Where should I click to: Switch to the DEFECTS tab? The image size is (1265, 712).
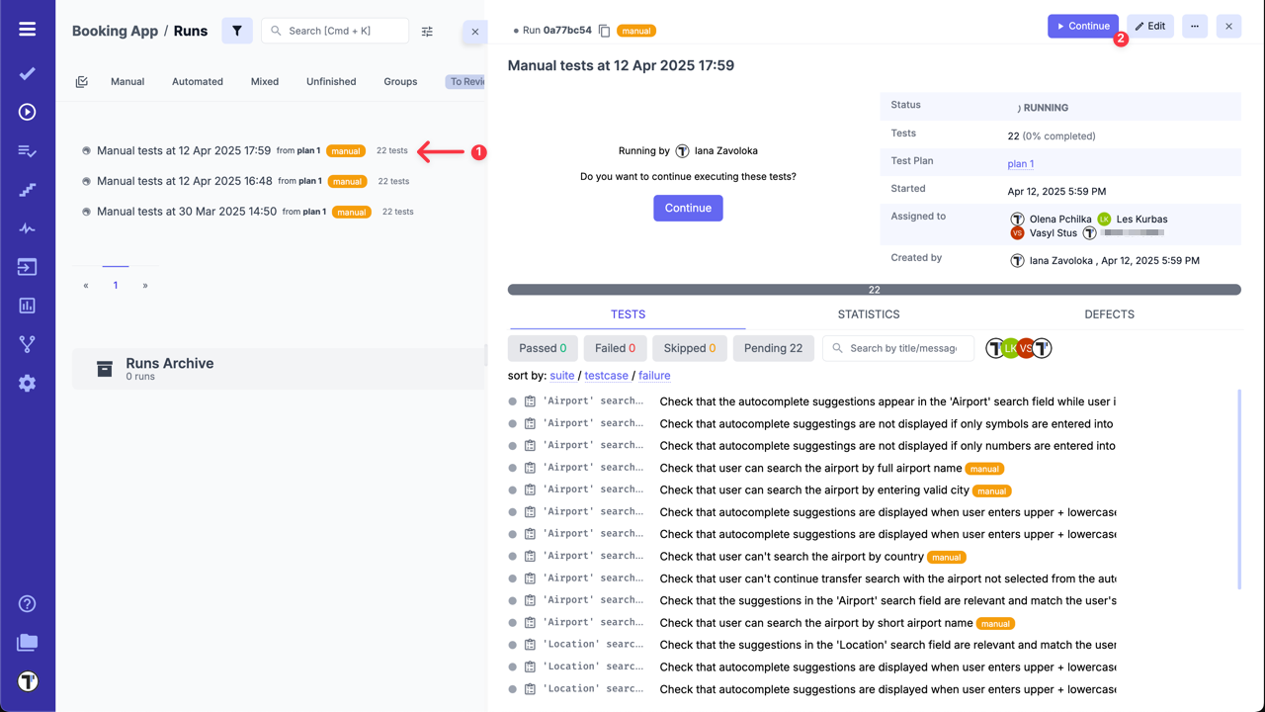point(1109,313)
